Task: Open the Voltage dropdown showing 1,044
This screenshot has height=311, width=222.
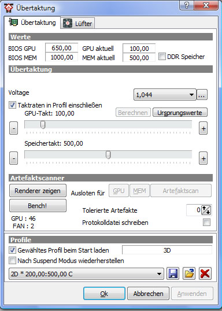Action: pyautogui.click(x=165, y=95)
